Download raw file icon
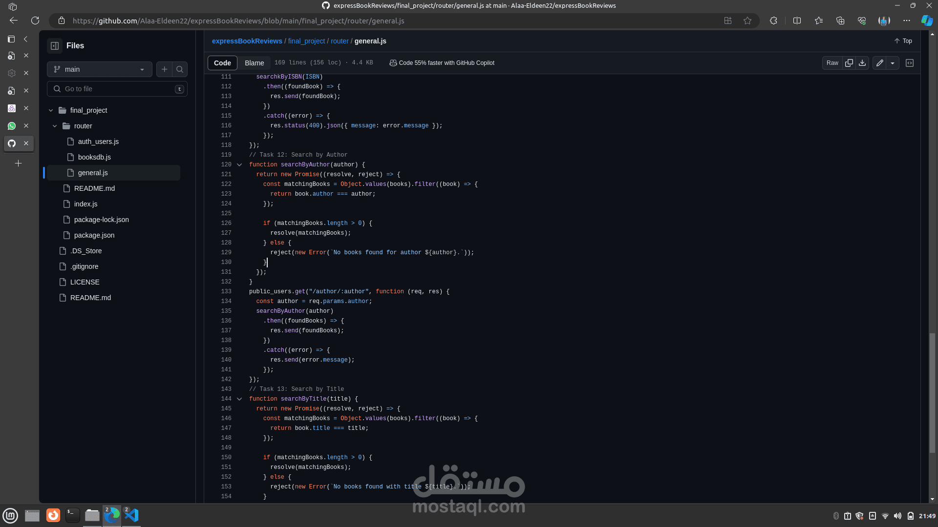Image resolution: width=938 pixels, height=527 pixels. tap(862, 63)
